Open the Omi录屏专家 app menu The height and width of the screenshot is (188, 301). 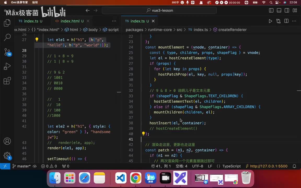tap(19, 3)
